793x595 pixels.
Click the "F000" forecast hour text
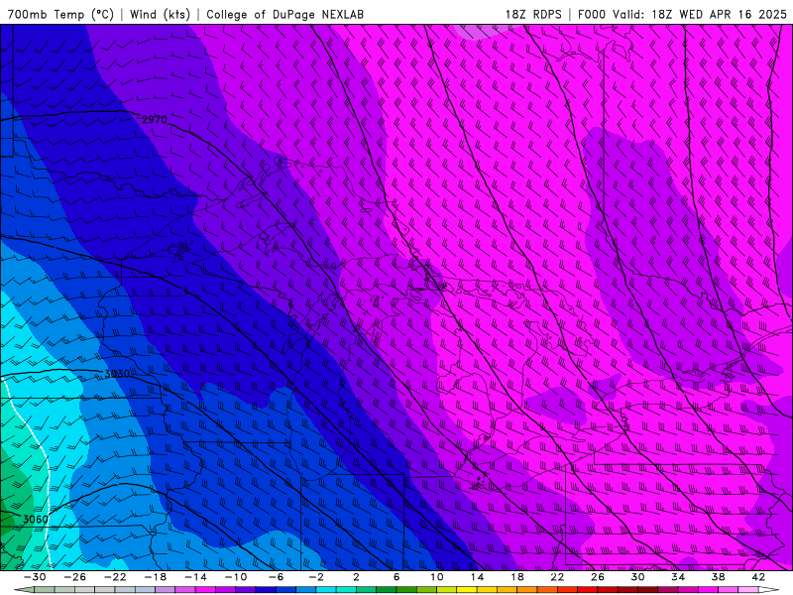coord(592,14)
